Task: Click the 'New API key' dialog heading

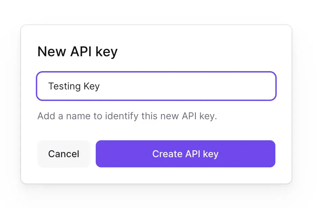Action: click(x=77, y=52)
